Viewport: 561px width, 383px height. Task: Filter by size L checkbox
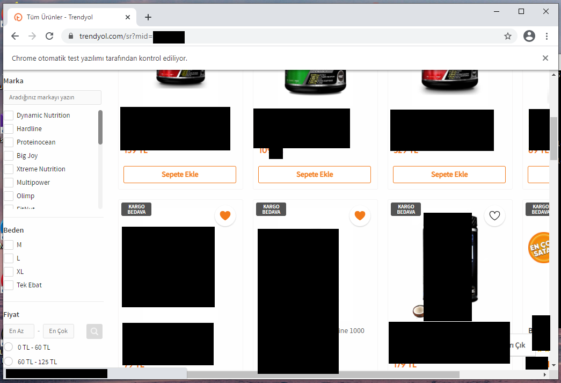point(9,258)
